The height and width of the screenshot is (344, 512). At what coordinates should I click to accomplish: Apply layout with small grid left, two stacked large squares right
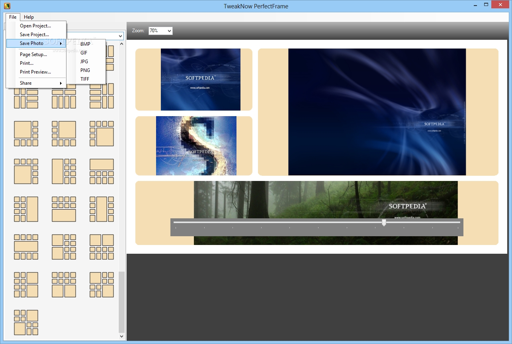click(x=26, y=285)
